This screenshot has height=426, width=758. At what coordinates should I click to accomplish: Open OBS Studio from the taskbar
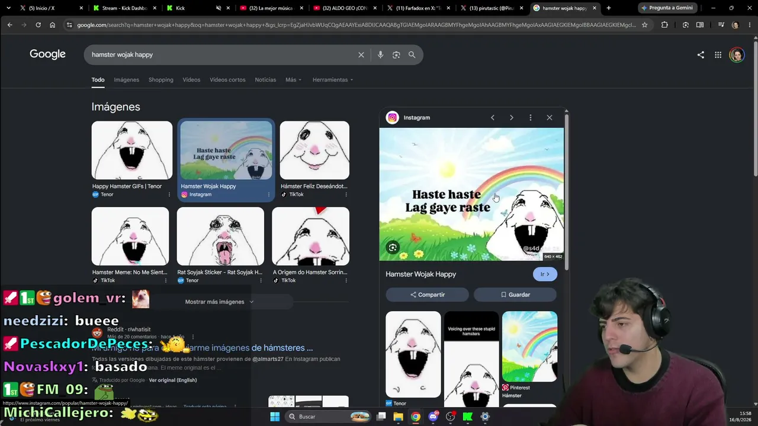(x=450, y=417)
